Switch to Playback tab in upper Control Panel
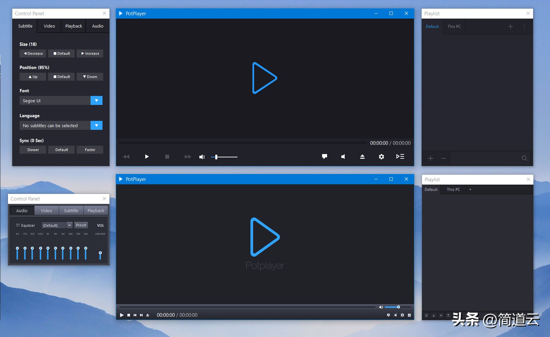Viewport: 550px width, 337px height. (x=73, y=26)
